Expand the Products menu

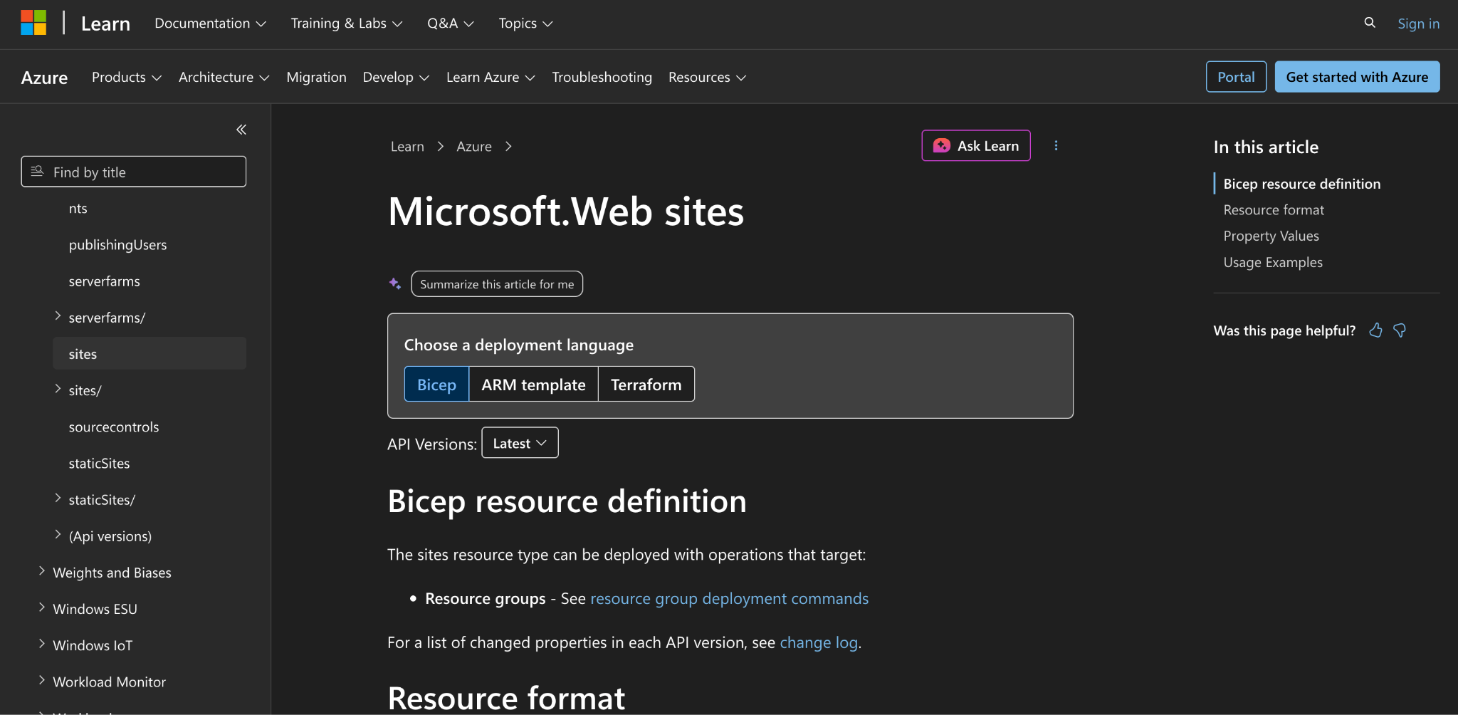tap(127, 77)
